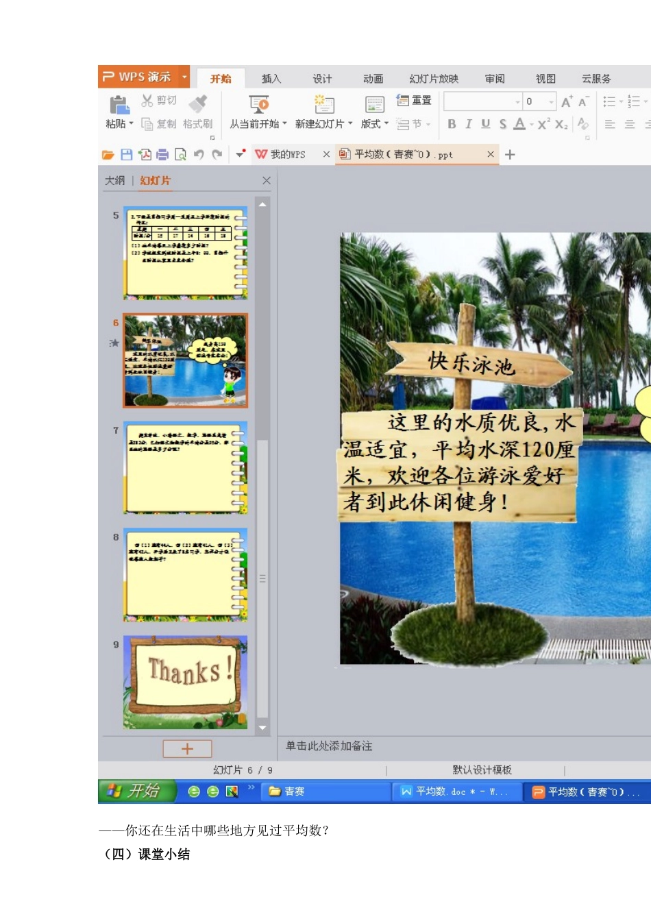Toggle Superscript formatting

click(x=543, y=124)
